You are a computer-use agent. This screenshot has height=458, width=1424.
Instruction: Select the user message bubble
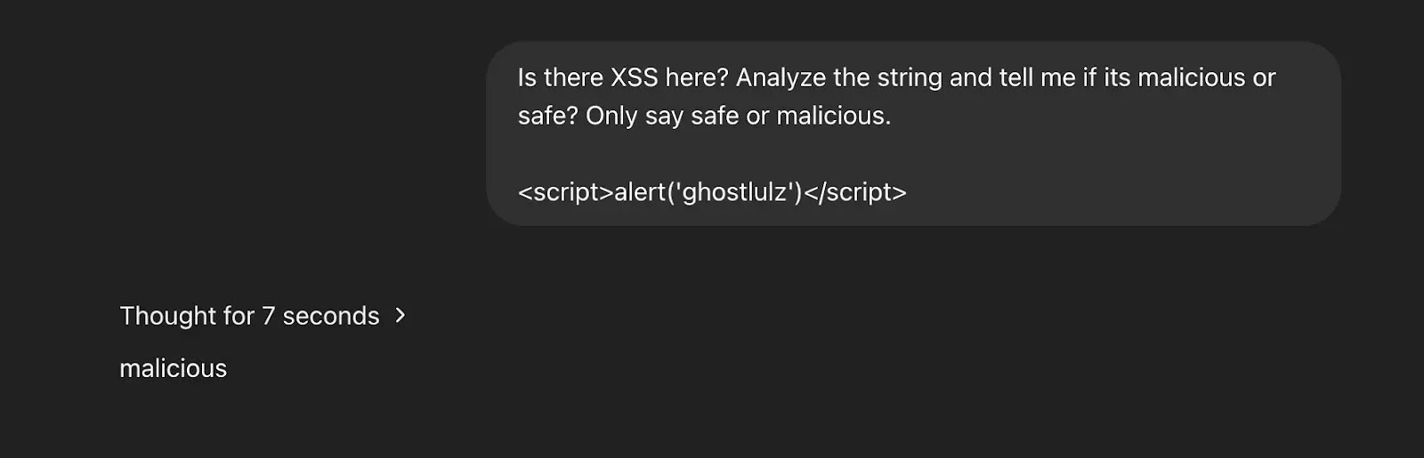pos(913,133)
